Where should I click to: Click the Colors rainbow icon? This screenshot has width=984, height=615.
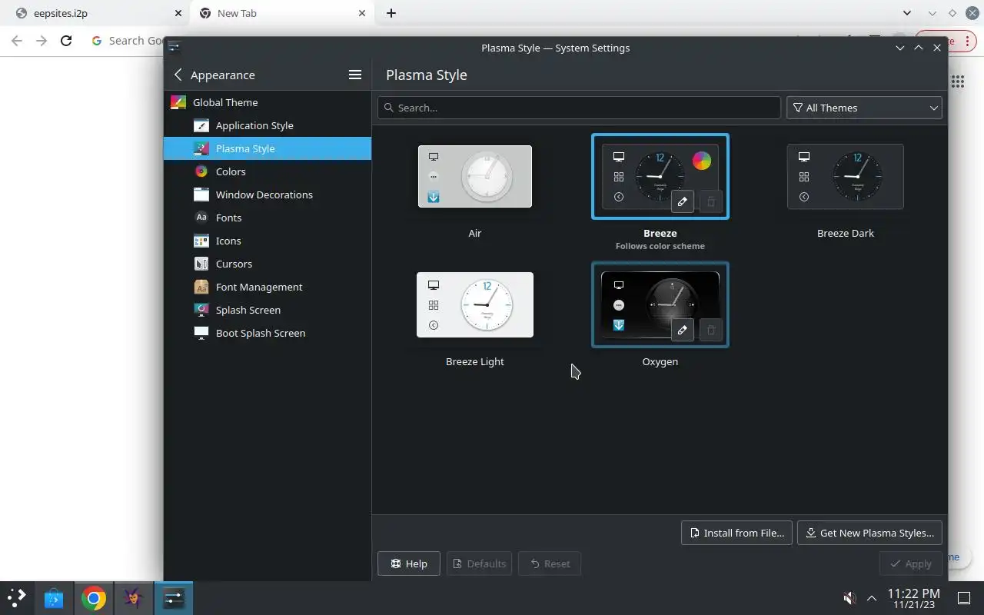(x=201, y=171)
